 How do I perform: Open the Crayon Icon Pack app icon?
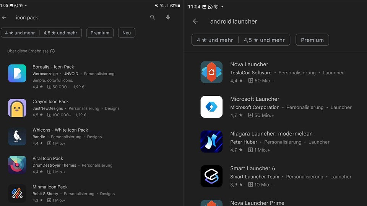17,108
